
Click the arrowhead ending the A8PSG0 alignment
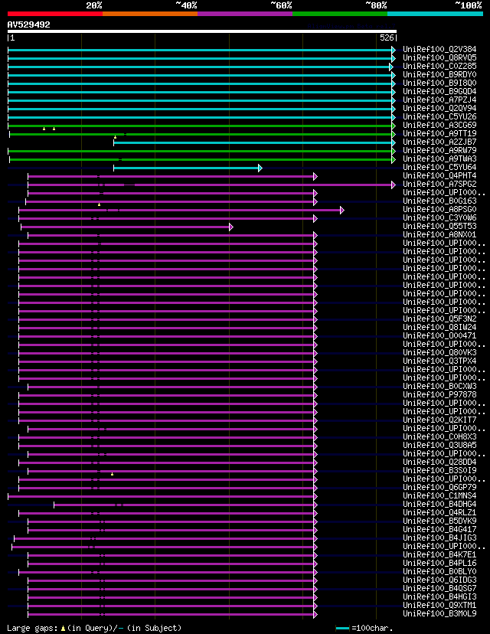(x=342, y=211)
